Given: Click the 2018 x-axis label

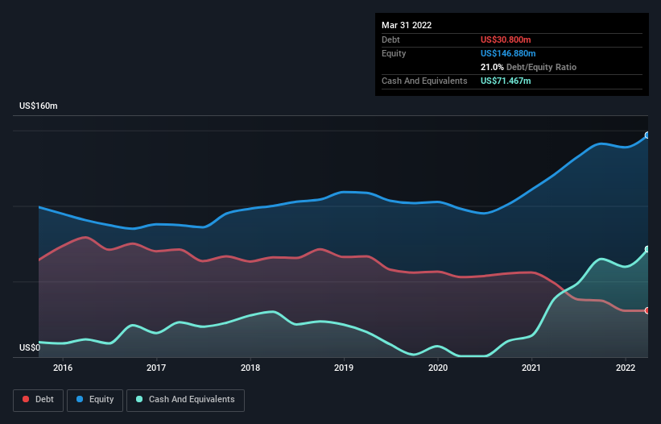Looking at the screenshot, I should 250,368.
